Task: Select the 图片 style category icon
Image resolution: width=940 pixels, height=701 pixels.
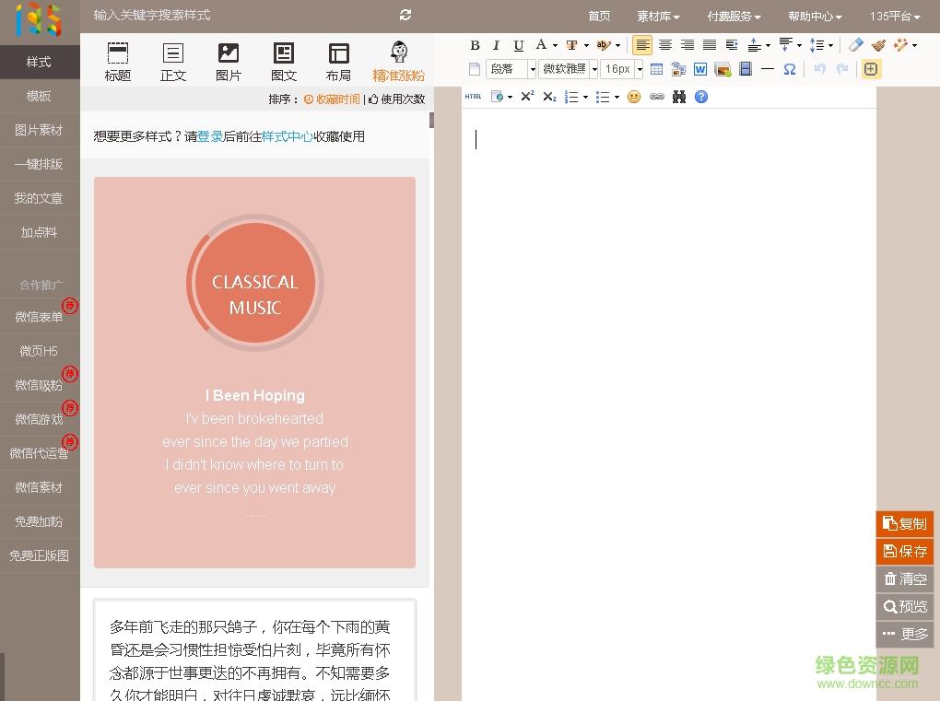Action: (x=228, y=57)
